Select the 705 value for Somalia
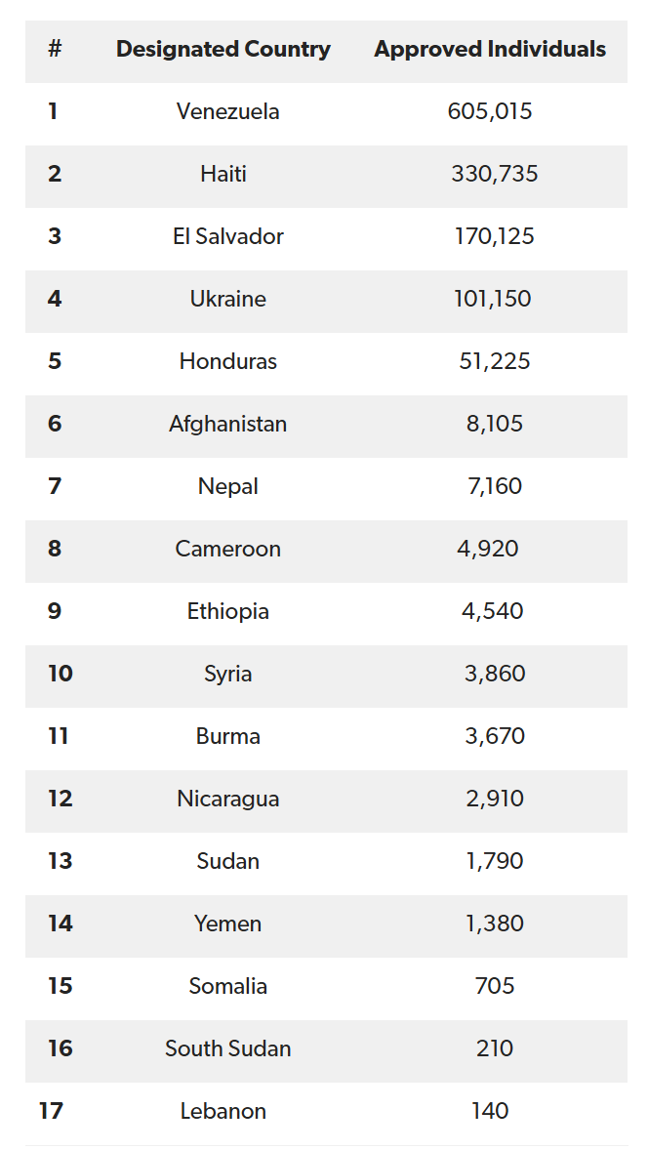The width and height of the screenshot is (648, 1150). pos(494,987)
